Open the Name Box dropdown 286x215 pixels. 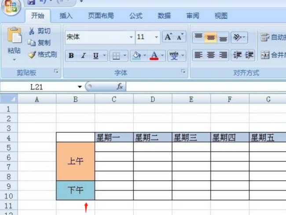[80, 87]
